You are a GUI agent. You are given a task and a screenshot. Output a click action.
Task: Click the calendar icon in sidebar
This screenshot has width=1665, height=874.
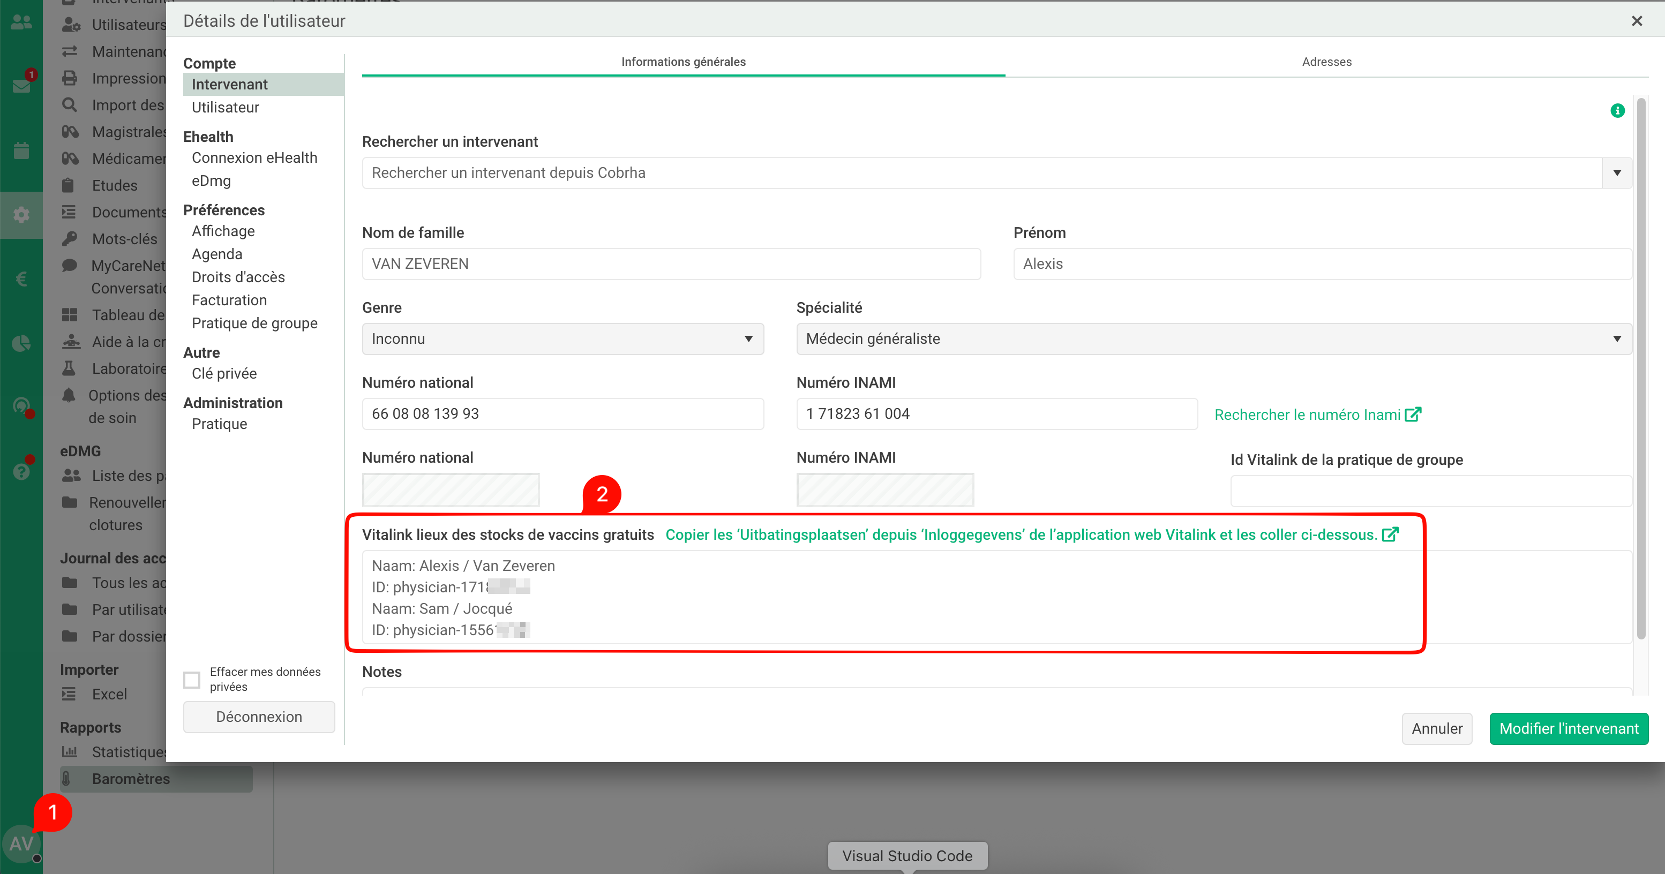21,150
